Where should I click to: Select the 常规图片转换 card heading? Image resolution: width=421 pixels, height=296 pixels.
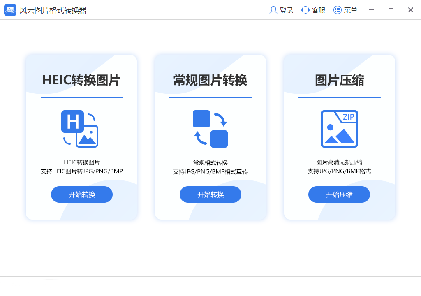[x=210, y=80]
